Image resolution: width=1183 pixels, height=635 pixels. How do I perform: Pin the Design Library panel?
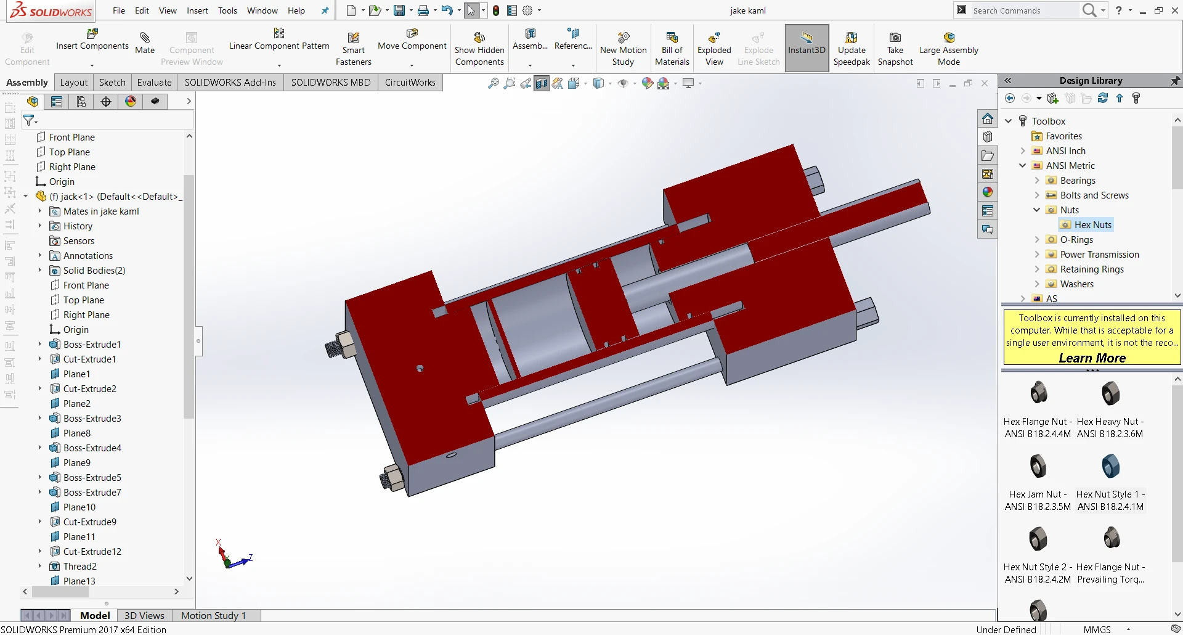(x=1175, y=81)
